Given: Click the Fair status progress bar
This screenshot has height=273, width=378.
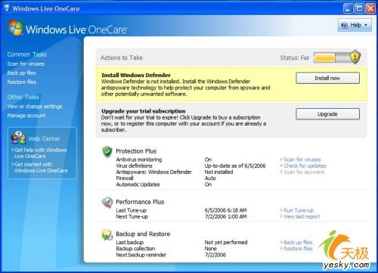Looking at the screenshot, I should tap(332, 57).
